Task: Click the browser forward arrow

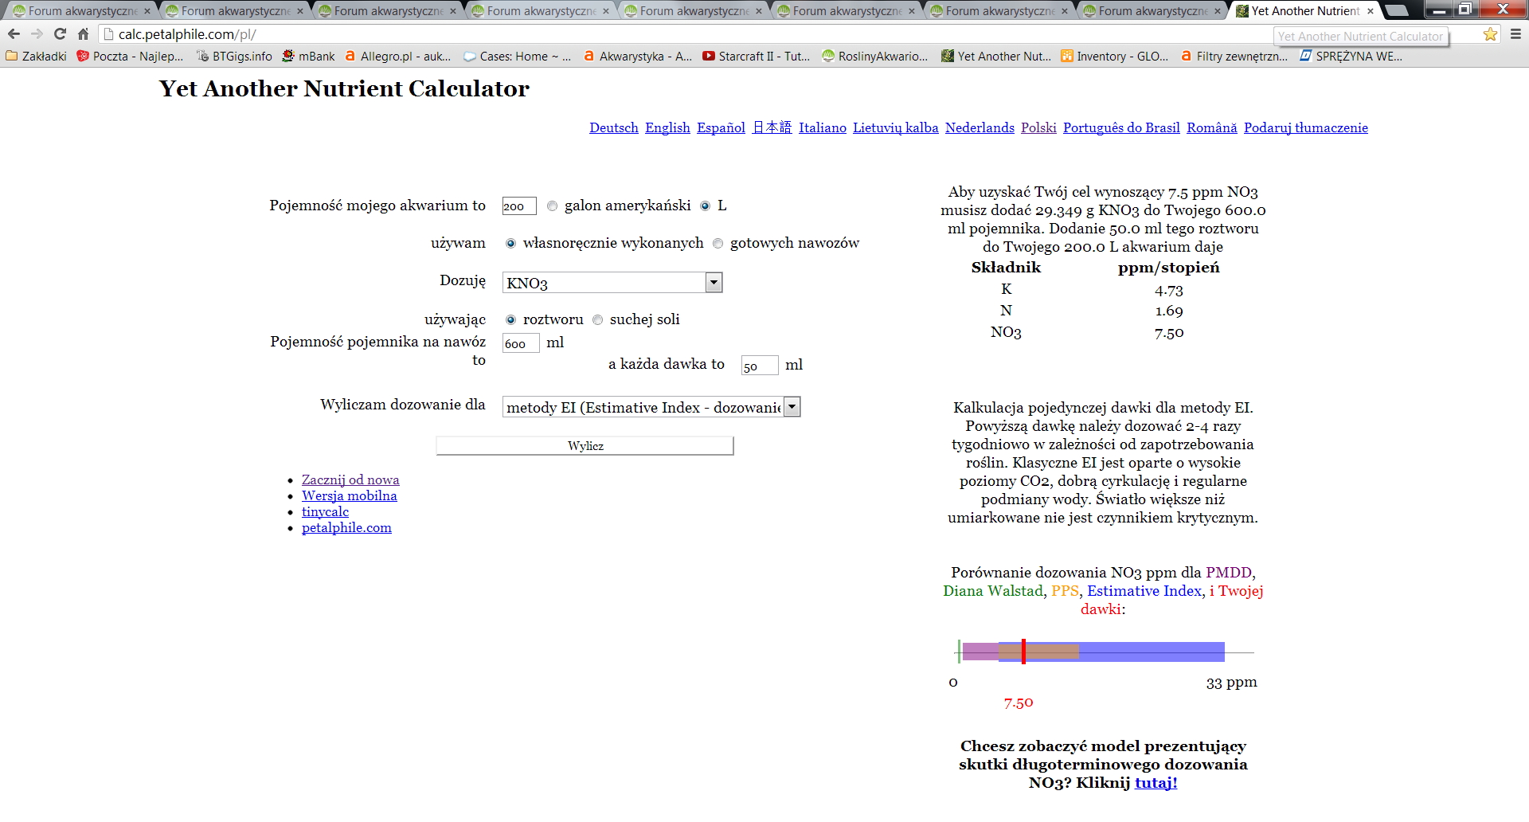Action: [x=37, y=34]
